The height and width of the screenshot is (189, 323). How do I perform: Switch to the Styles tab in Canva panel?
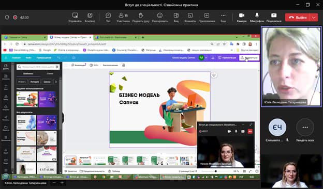(x=50, y=73)
